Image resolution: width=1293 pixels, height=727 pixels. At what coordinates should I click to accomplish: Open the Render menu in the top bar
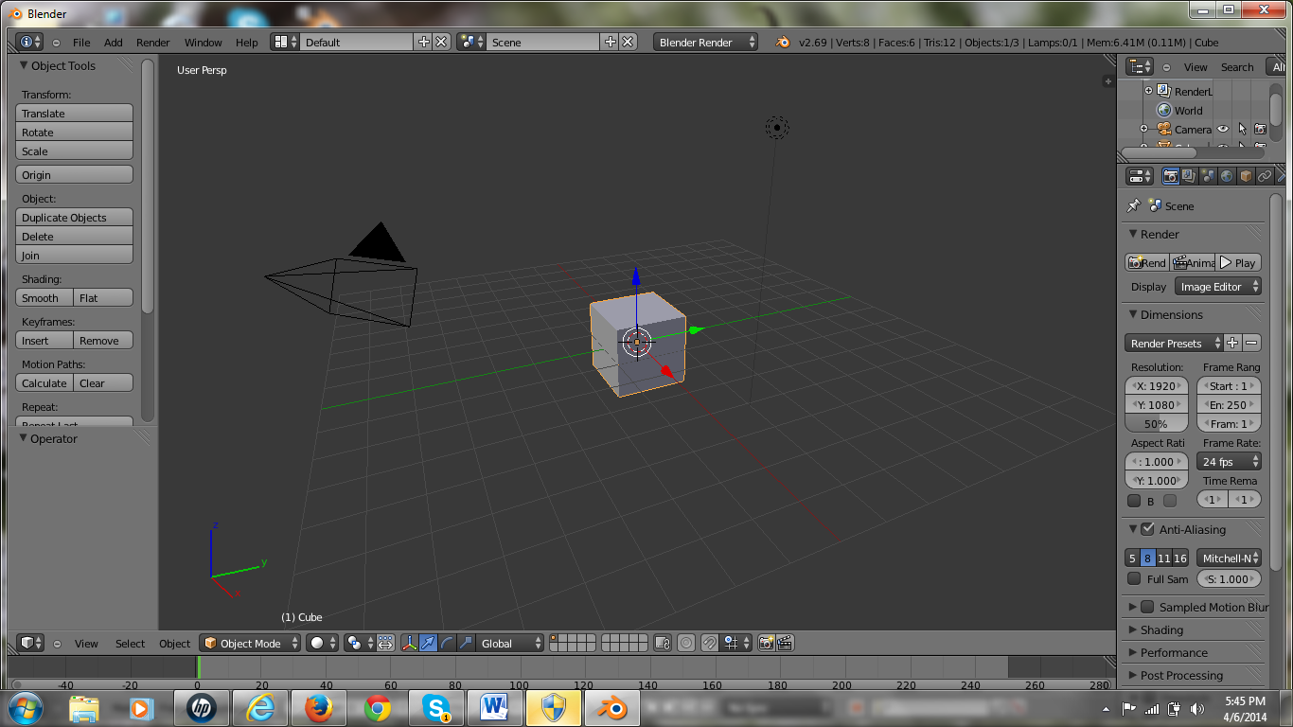[x=151, y=42]
